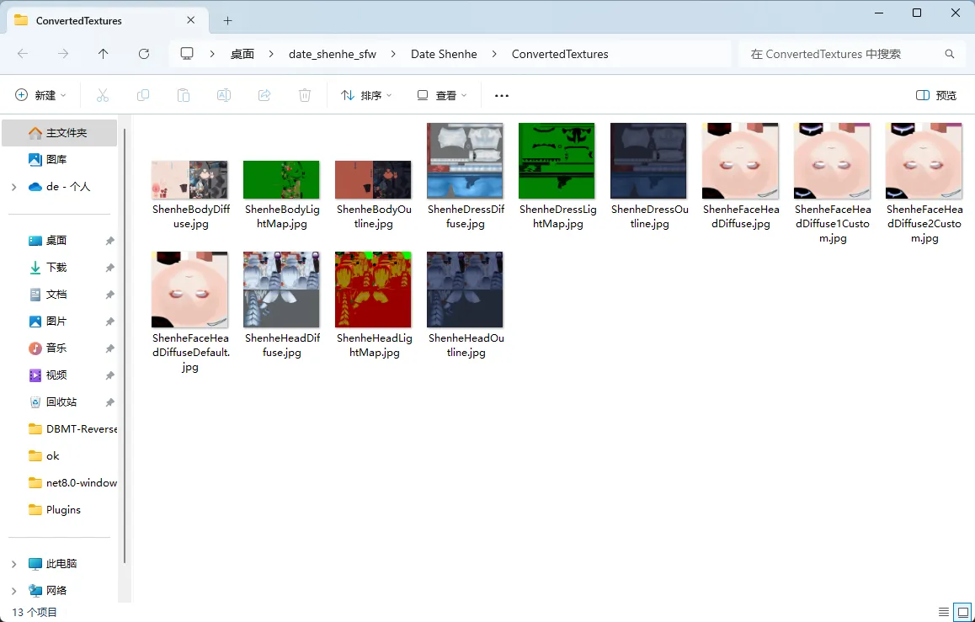Navigate to 桌面 in the breadcrumb

point(242,54)
